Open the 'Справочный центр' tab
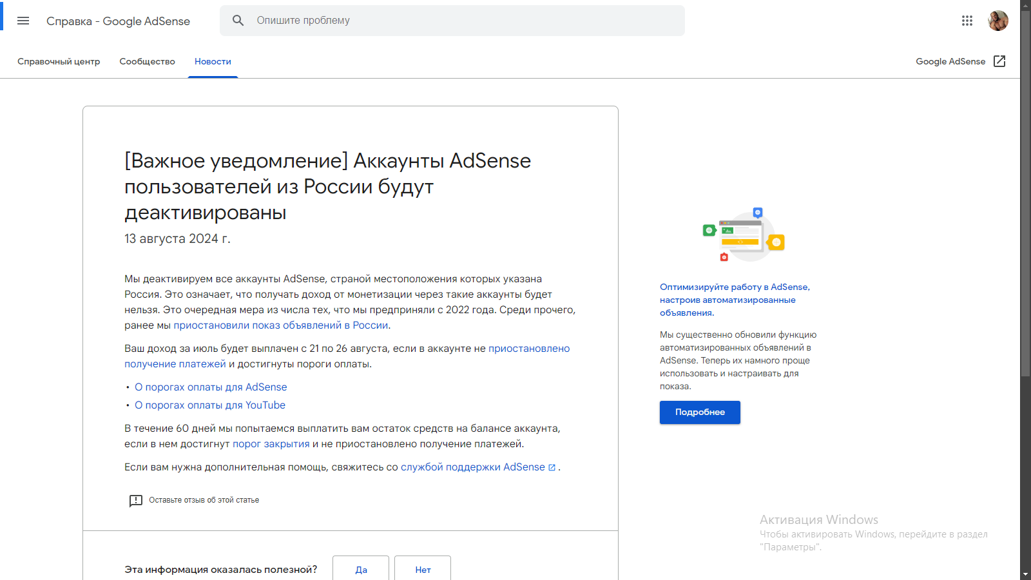This screenshot has height=580, width=1031. click(x=59, y=61)
